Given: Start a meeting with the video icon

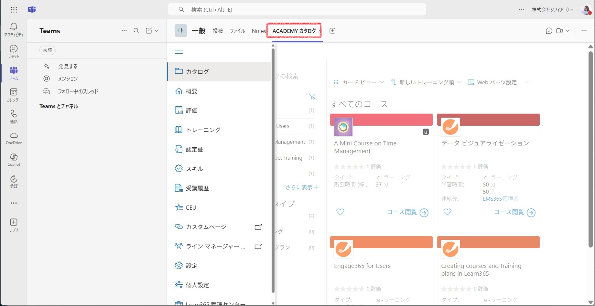Looking at the screenshot, I should click(x=559, y=31).
